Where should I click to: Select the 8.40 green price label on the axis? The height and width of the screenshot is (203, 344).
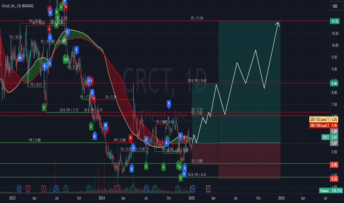pyautogui.click(x=334, y=83)
